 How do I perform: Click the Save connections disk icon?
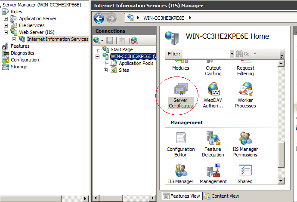click(x=110, y=40)
